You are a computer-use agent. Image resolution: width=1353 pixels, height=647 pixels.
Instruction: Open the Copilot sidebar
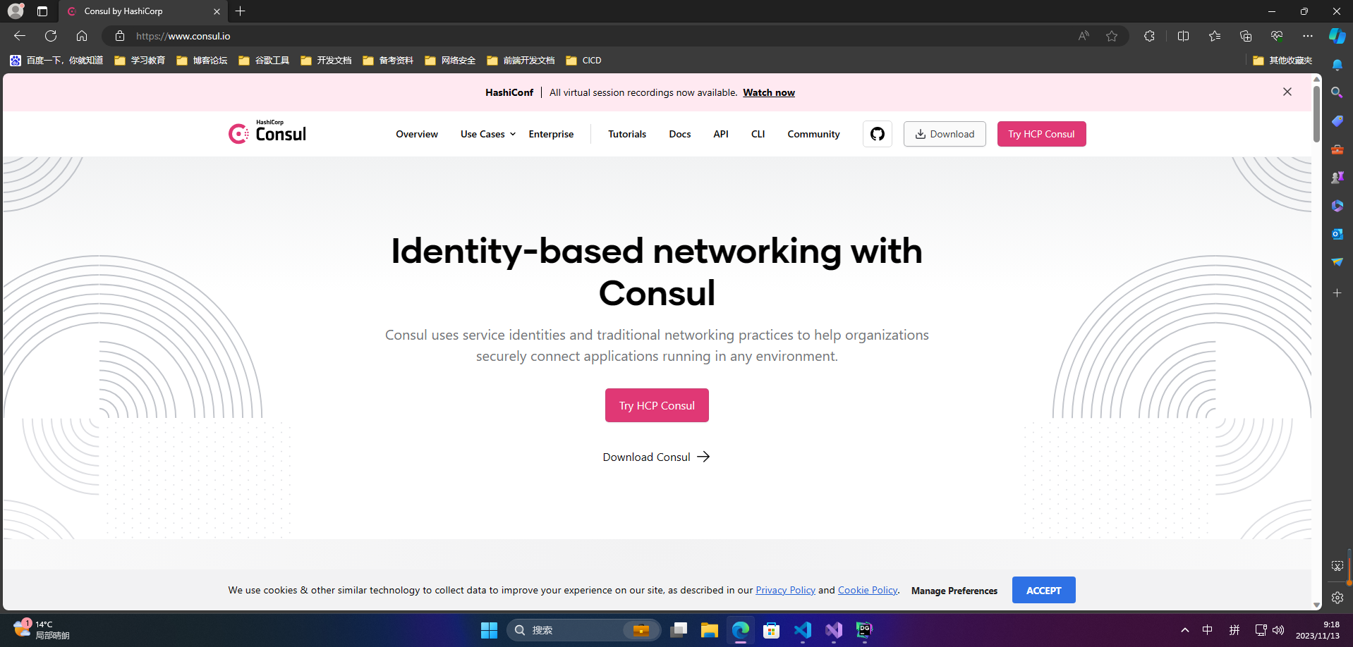pyautogui.click(x=1337, y=36)
